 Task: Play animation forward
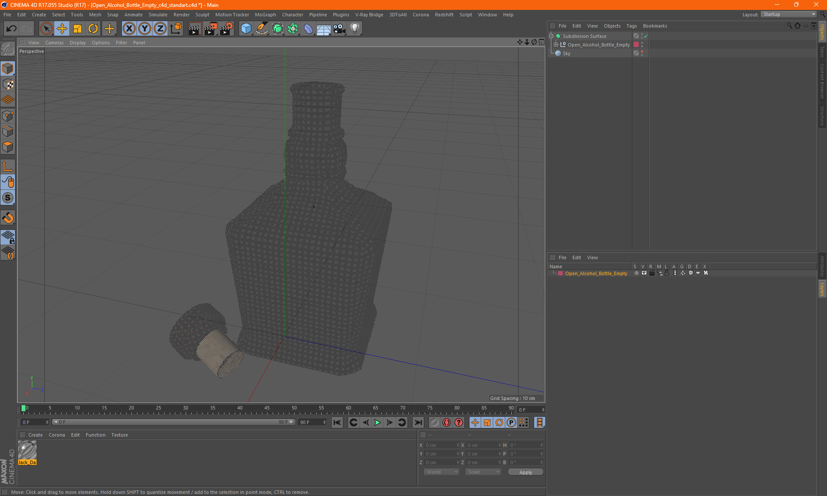click(377, 422)
